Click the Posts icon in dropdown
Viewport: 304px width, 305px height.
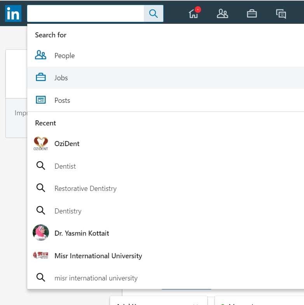pos(41,100)
